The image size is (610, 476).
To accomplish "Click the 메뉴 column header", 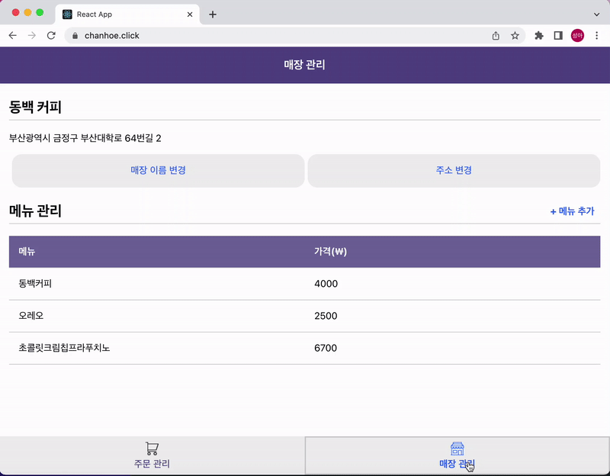I will (x=27, y=252).
